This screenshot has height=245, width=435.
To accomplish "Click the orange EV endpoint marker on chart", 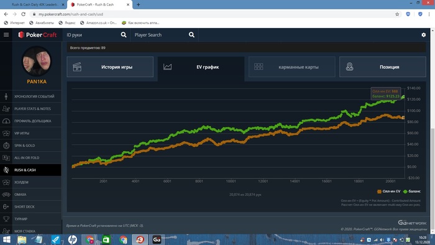I will coord(403,118).
